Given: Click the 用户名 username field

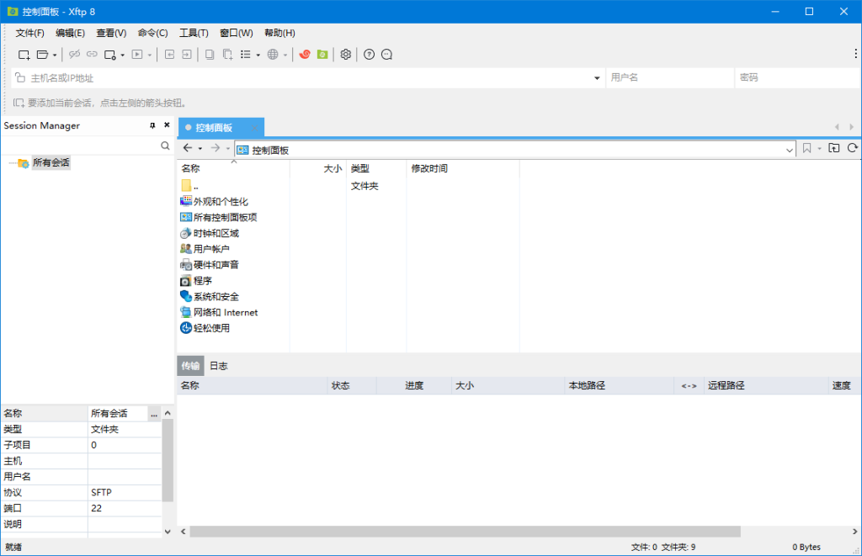Looking at the screenshot, I should coord(669,78).
